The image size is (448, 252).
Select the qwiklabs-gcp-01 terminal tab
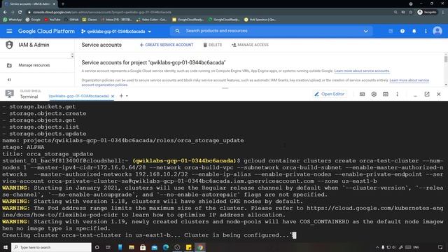click(x=79, y=96)
